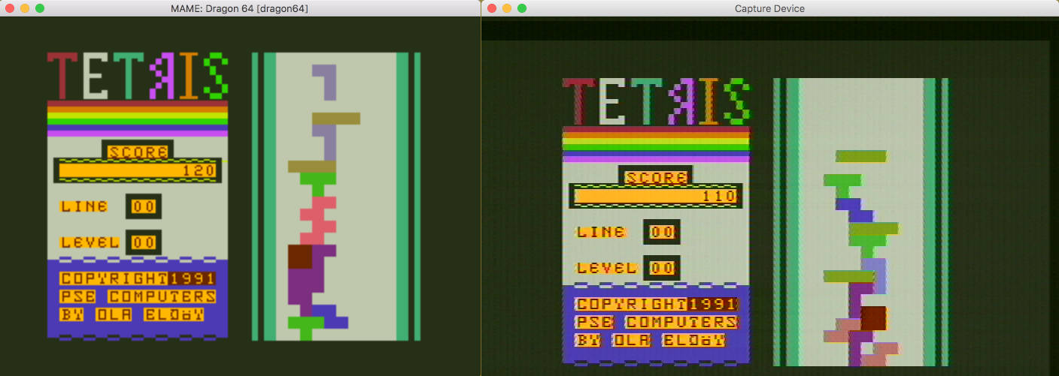
Task: Click 'BY OLA ELDØY' text in the Capture Device window
Action: (x=651, y=340)
